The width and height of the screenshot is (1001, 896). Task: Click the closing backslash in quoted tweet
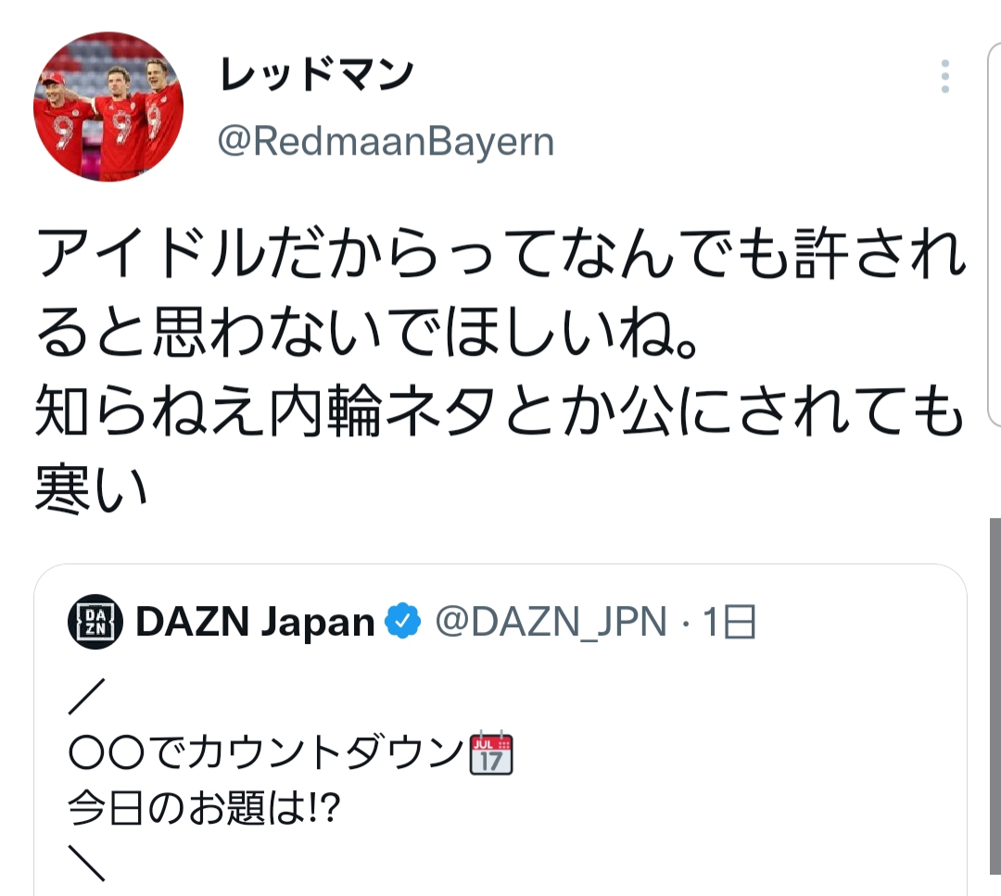click(x=87, y=862)
